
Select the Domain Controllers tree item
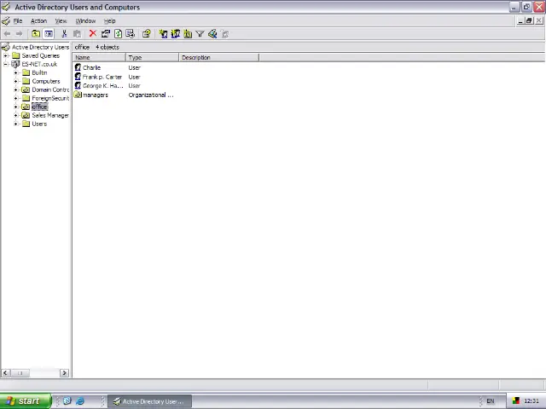click(x=50, y=89)
